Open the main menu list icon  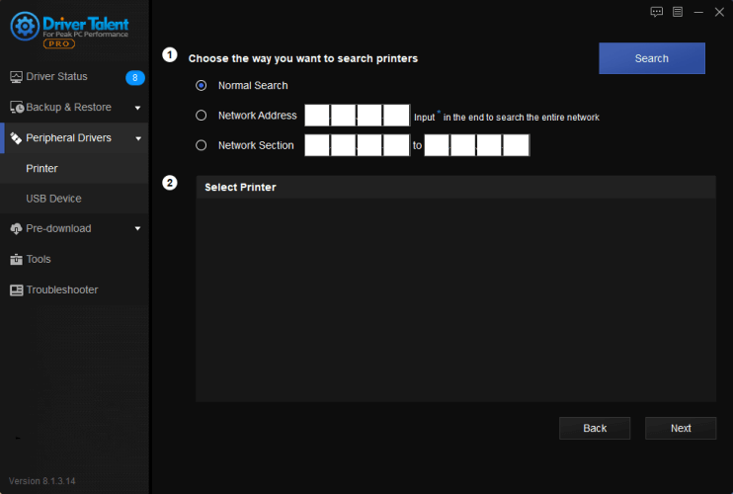[678, 12]
